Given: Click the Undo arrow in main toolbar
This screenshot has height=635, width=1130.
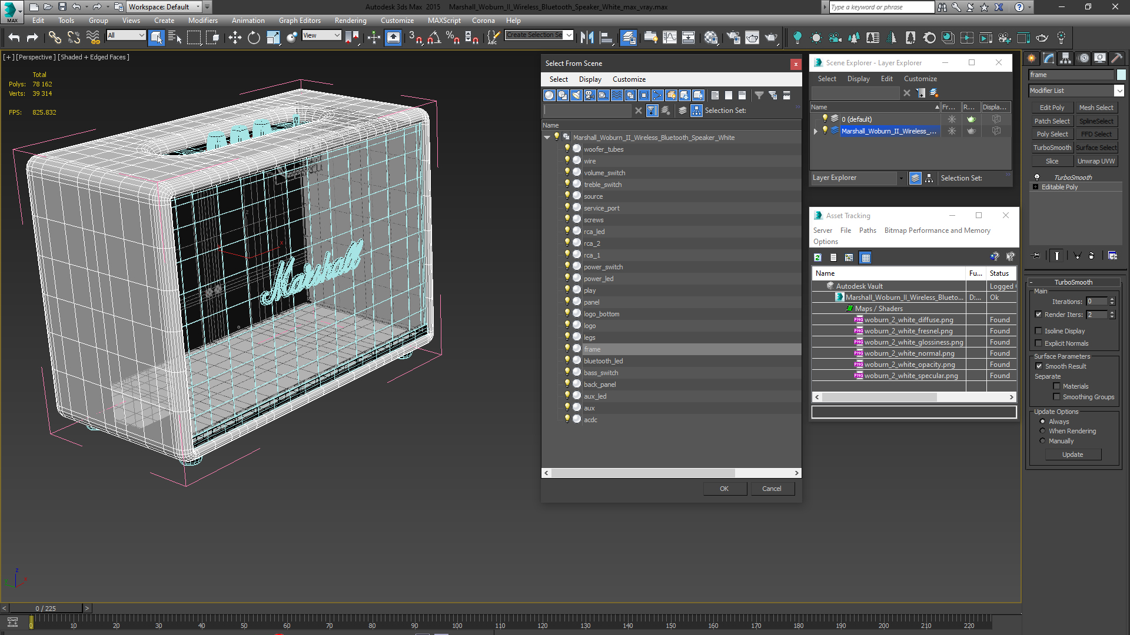Looking at the screenshot, I should click(14, 38).
